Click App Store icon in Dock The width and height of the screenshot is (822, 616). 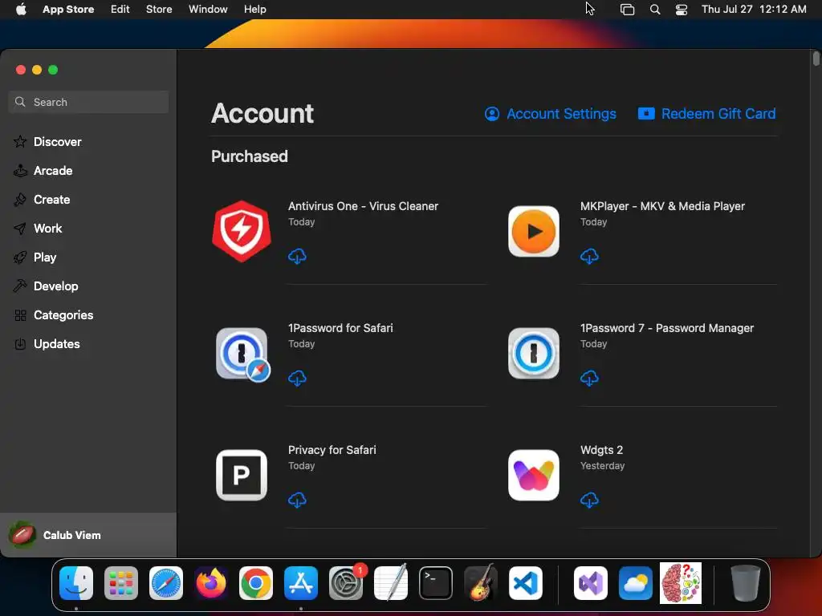click(x=301, y=583)
